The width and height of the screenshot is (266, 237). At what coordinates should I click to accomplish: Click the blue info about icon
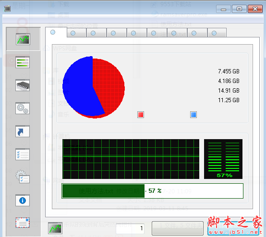[23, 201]
